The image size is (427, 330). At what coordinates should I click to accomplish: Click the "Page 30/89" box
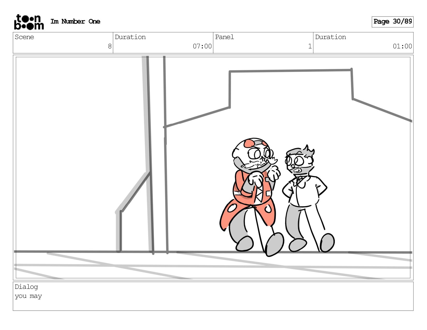tap(392, 22)
